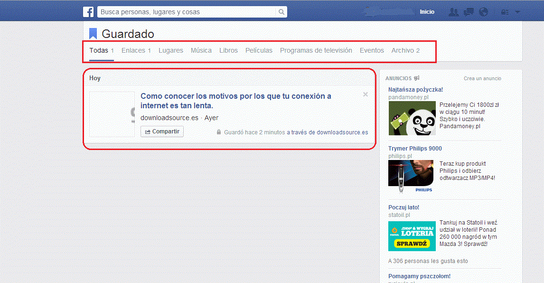
Task: Click Crea un anuncio link
Action: 483,78
